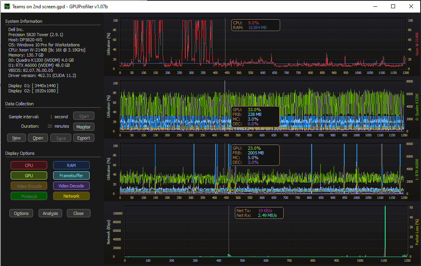421x266 pixels.
Task: Select the '01: RTX A6000 (WDDM) 48.0 GB' line
Action: coord(39,65)
